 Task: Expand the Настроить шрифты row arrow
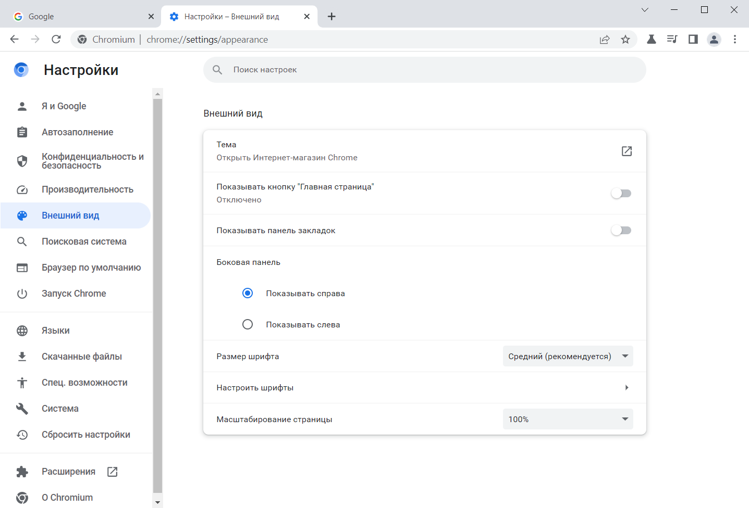[x=627, y=387]
